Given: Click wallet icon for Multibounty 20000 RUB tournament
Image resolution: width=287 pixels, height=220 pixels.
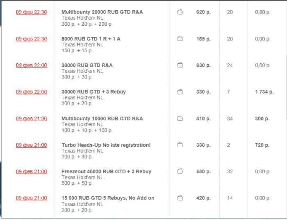Looking at the screenshot, I should point(180,12).
